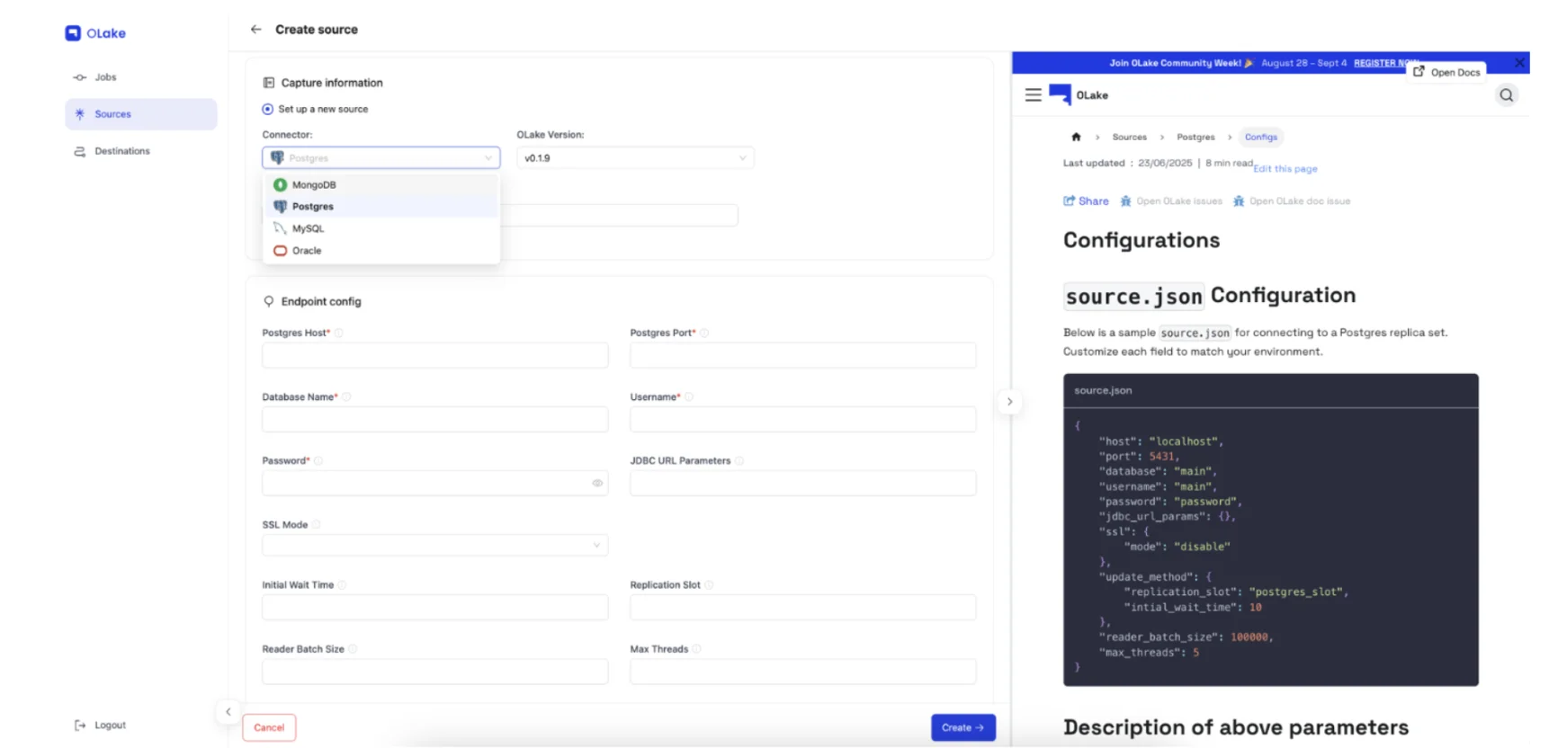Show password using the eye icon
The image size is (1549, 748).
click(597, 484)
